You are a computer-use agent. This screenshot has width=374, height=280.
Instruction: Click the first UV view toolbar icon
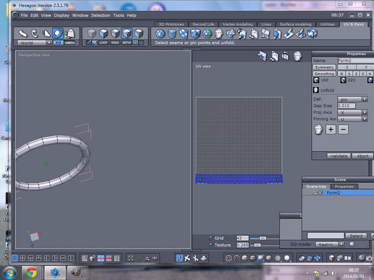coord(262,57)
